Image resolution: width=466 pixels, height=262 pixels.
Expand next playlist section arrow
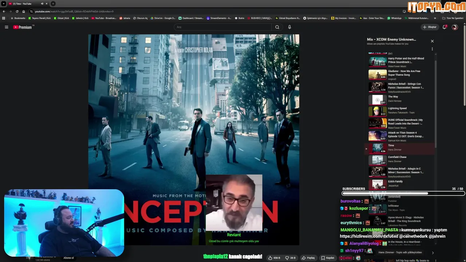433,253
